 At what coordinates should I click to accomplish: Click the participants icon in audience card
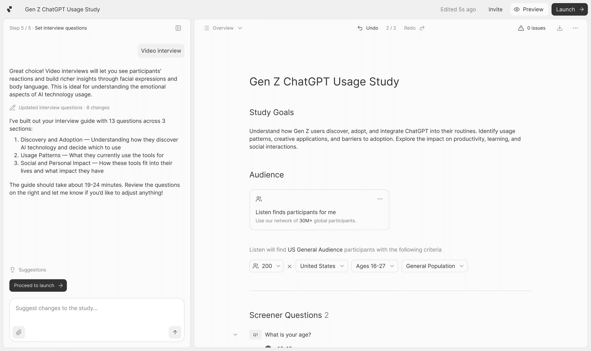coord(259,199)
